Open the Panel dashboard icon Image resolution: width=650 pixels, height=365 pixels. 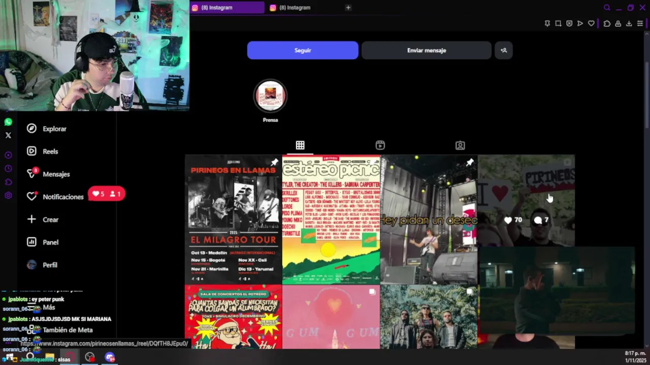(31, 242)
